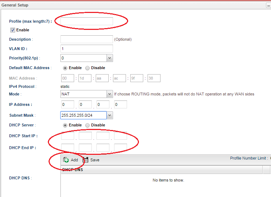Toggle the profile Enable checkbox
Viewport: 271px width, 197px height.
pyautogui.click(x=13, y=30)
